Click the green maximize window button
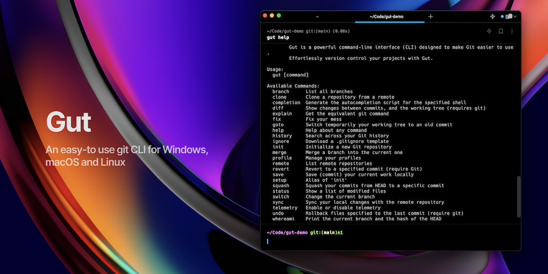The width and height of the screenshot is (548, 274). 279,16
